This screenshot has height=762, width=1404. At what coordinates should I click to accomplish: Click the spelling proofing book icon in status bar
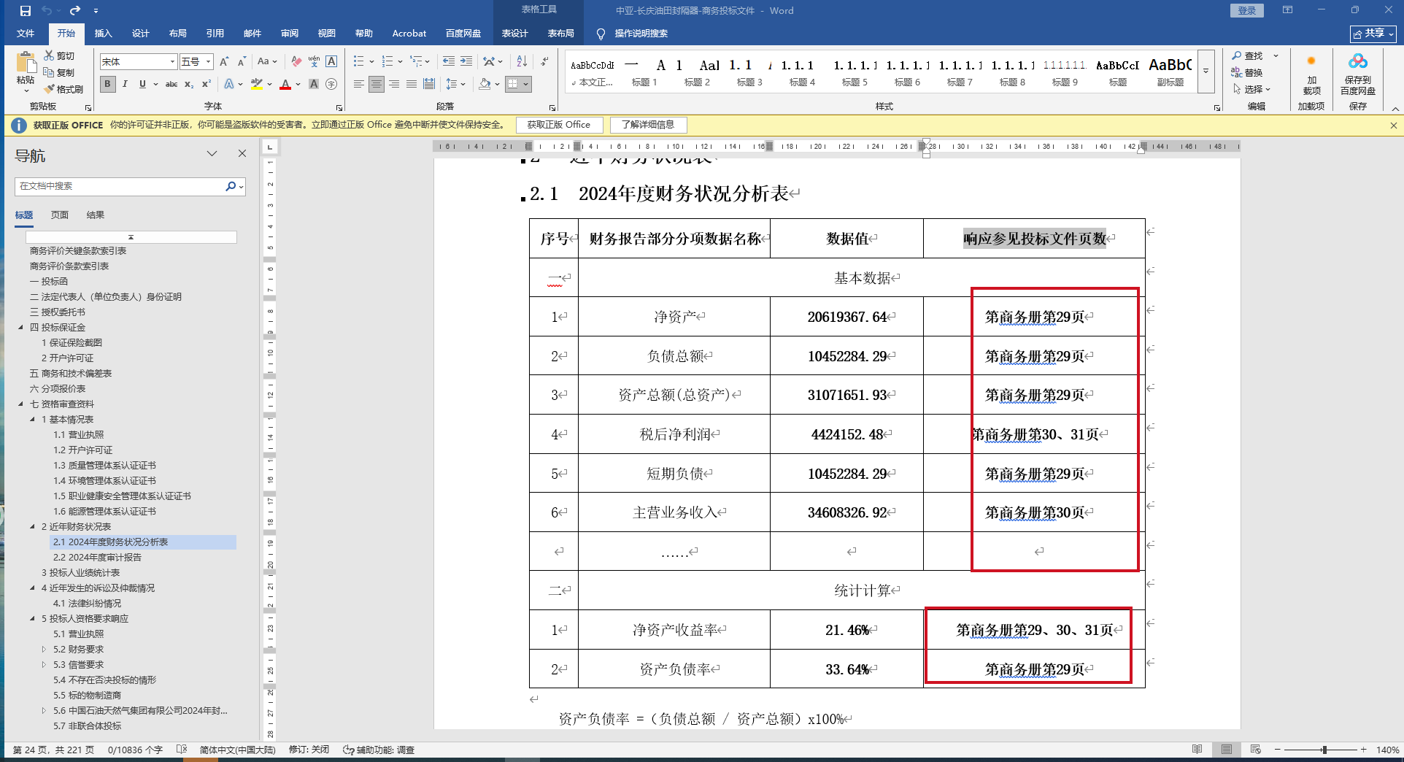(182, 750)
